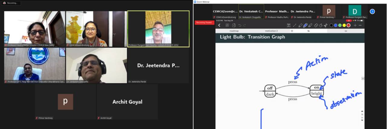This screenshot has width=387, height=129.
Task: Open the ex tab
Action: [346, 31]
